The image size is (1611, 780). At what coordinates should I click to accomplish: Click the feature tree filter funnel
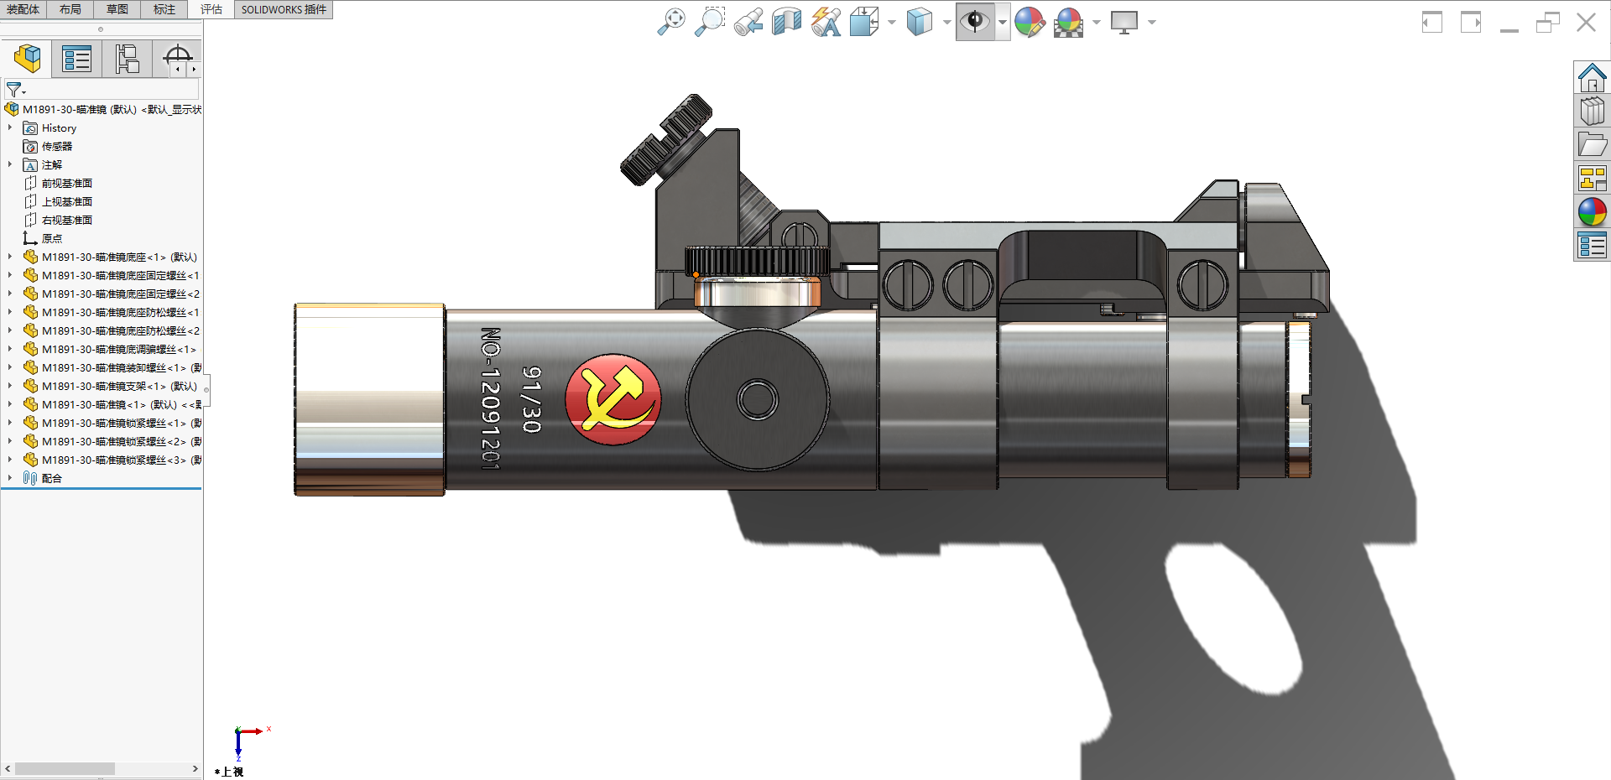pos(15,89)
